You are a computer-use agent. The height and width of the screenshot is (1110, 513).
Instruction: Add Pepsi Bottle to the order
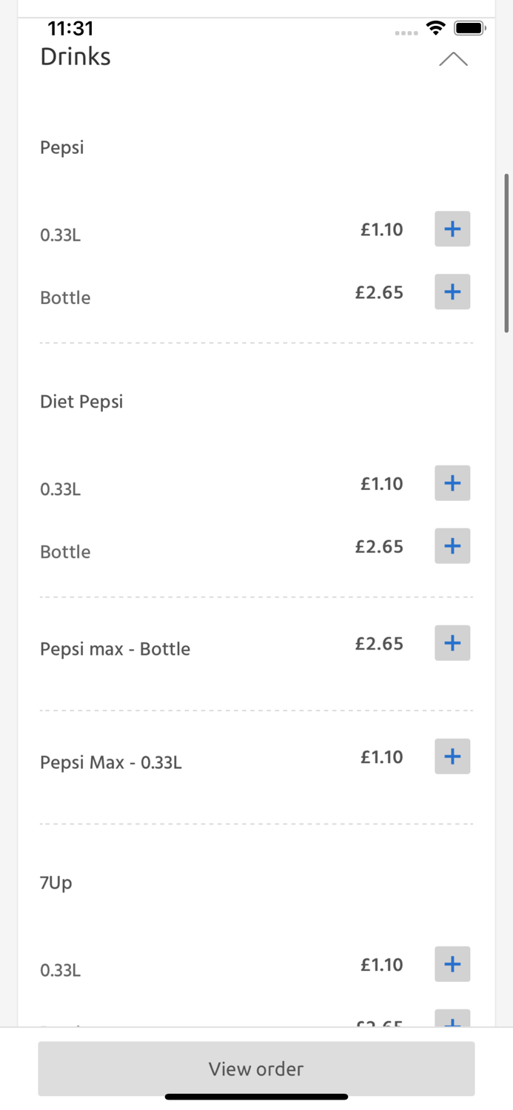pyautogui.click(x=452, y=292)
